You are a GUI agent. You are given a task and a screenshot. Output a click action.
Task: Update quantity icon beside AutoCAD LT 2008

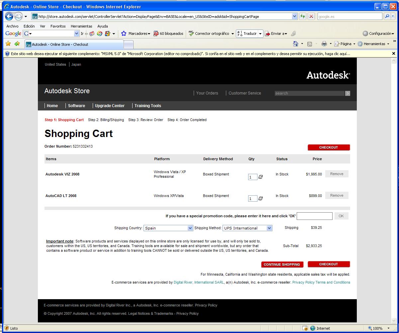260,198
